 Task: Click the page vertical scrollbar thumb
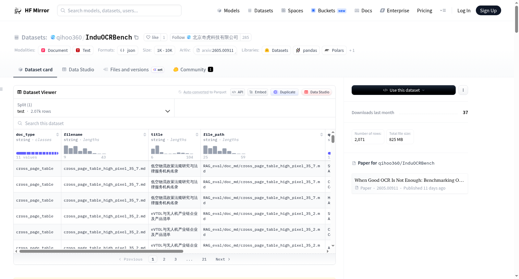(x=516, y=19)
